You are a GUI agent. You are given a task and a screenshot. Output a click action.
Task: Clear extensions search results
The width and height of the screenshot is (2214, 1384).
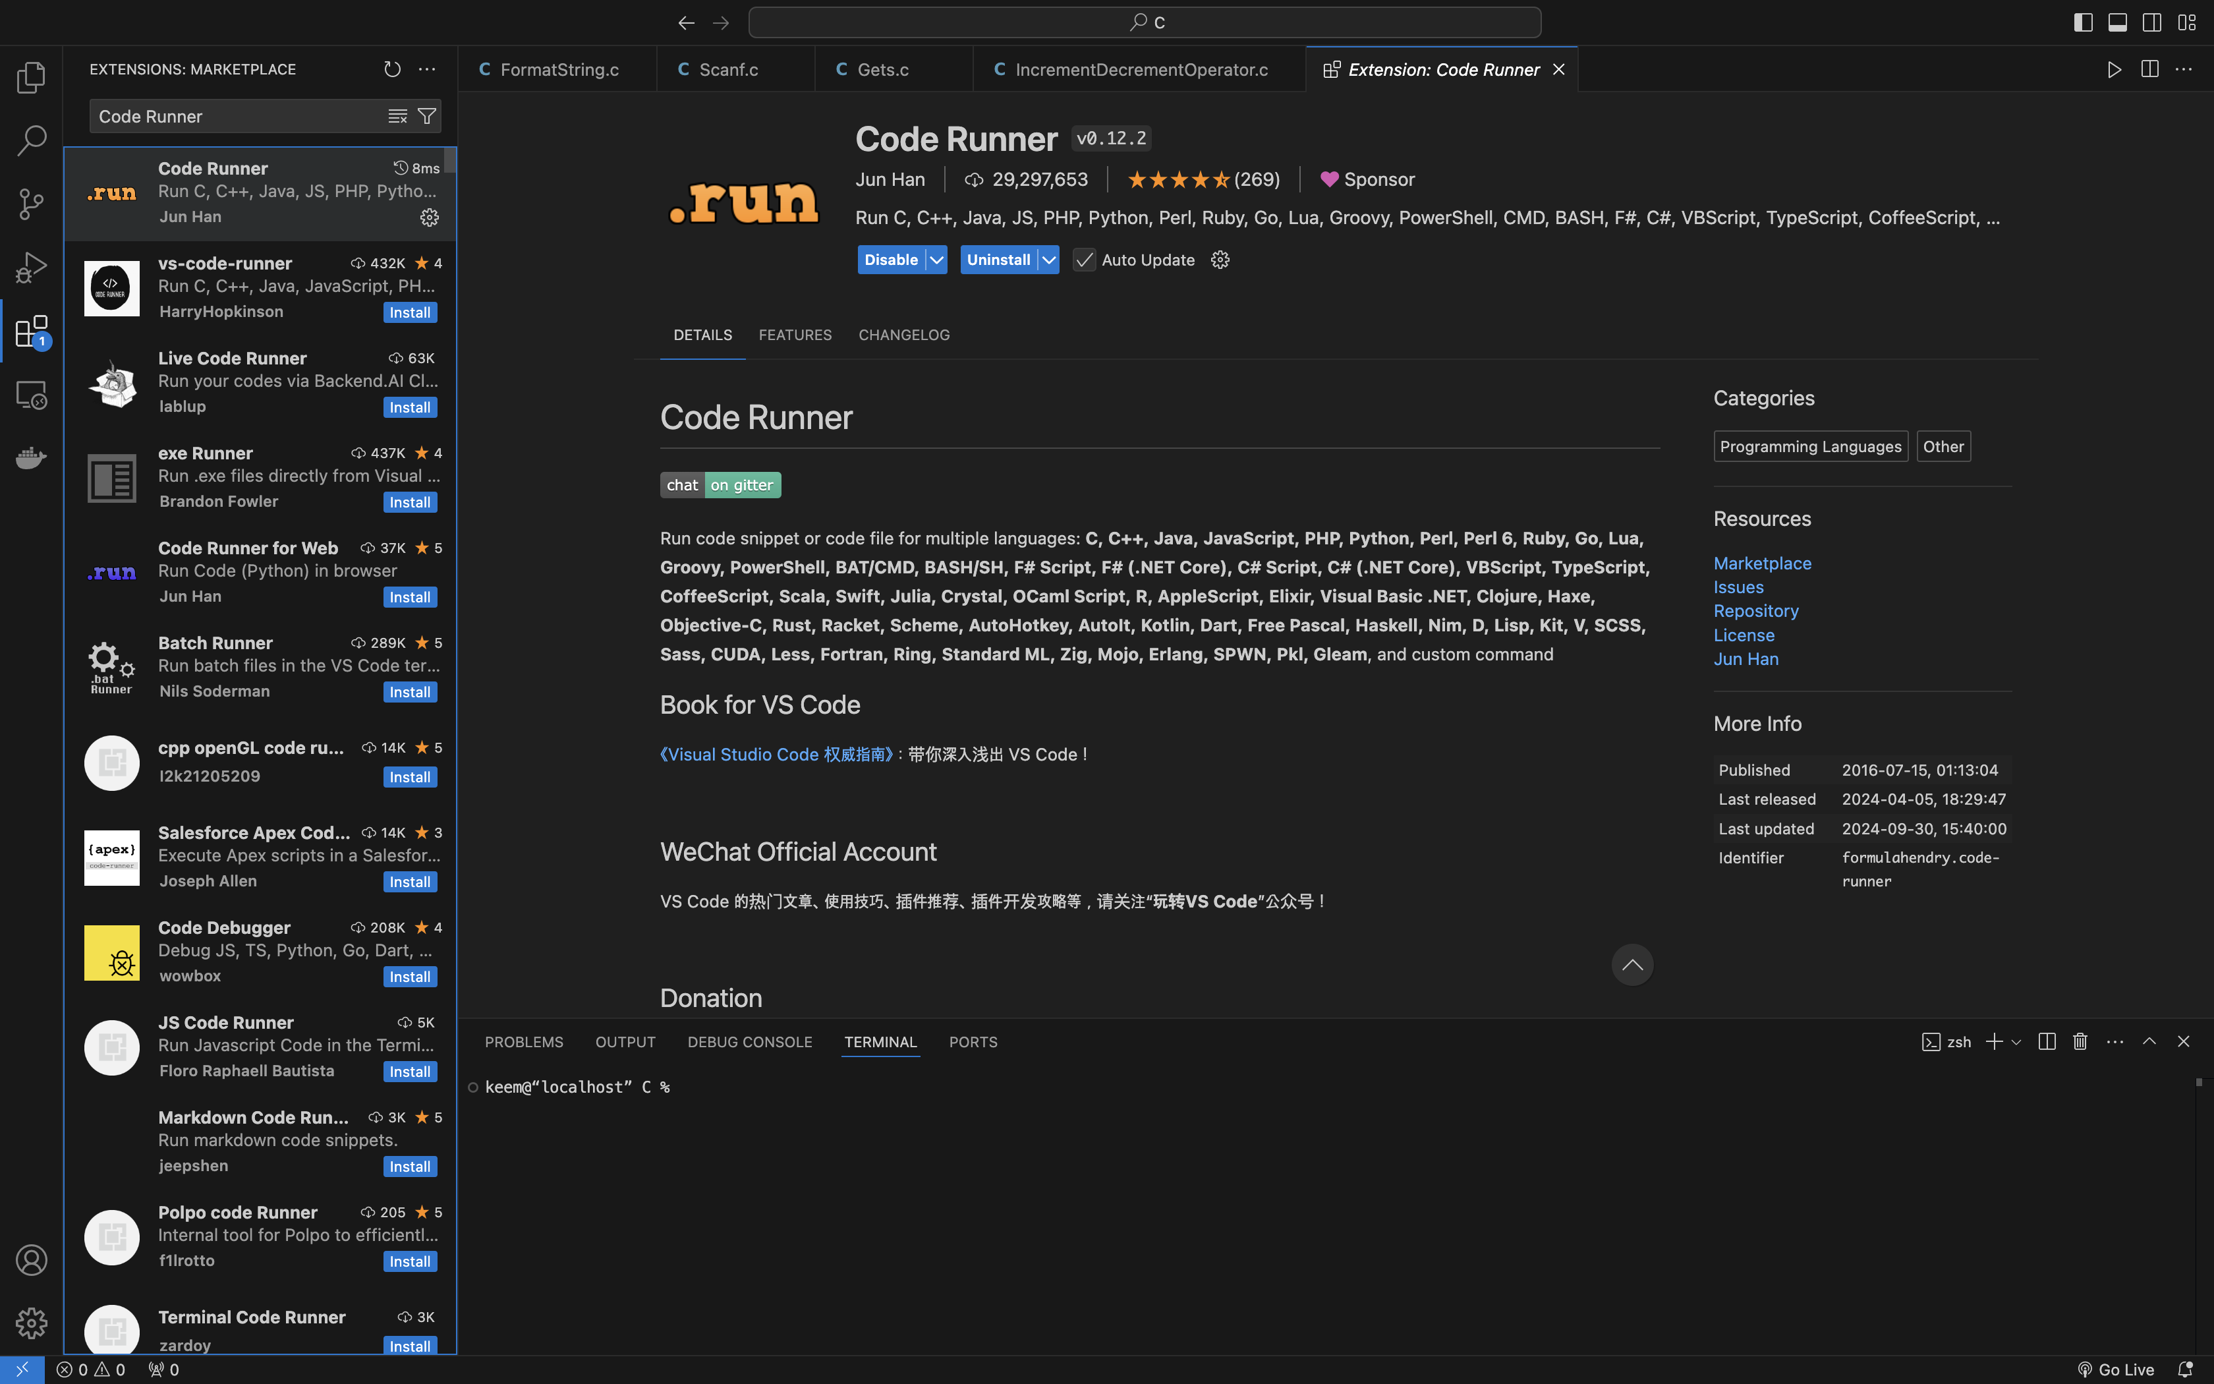397,116
